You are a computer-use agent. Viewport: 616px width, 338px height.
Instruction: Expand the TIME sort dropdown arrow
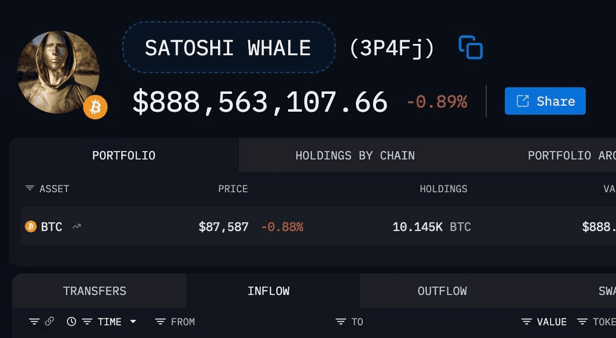[x=133, y=321]
